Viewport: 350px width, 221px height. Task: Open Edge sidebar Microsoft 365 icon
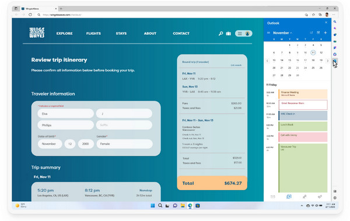[335, 54]
